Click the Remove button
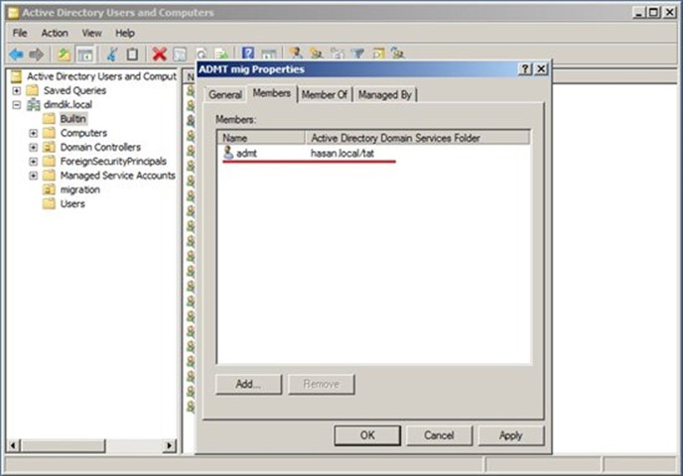Viewport: 683px width, 476px height. [x=321, y=384]
